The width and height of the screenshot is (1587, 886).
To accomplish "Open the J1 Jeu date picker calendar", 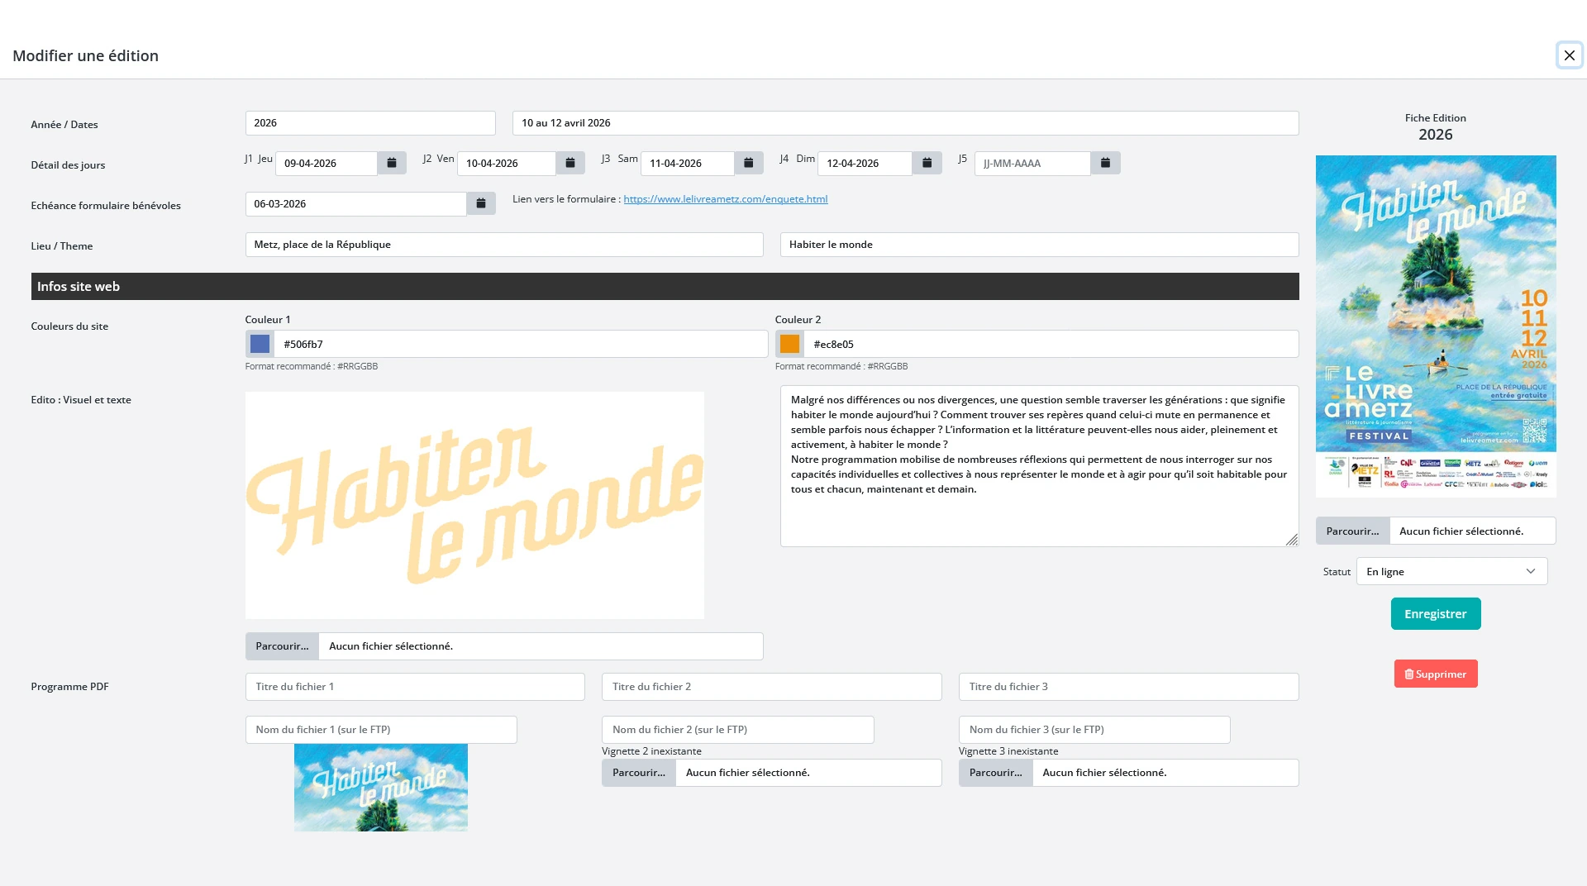I will [391, 163].
